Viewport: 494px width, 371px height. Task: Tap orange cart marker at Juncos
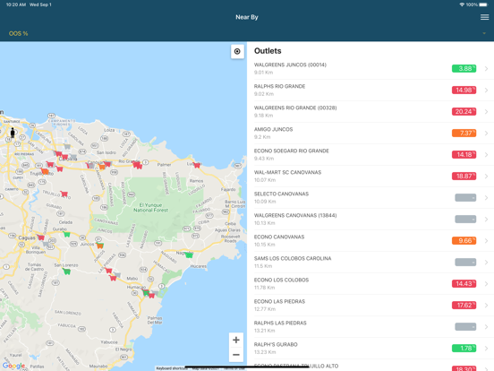coord(99,246)
